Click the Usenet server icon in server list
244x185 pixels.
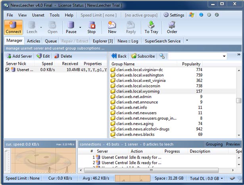[13, 70]
